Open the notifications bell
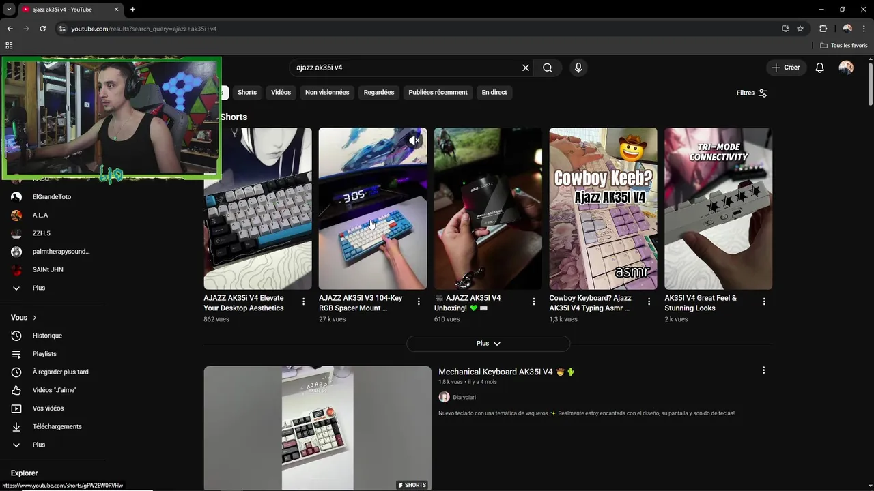 pyautogui.click(x=820, y=68)
